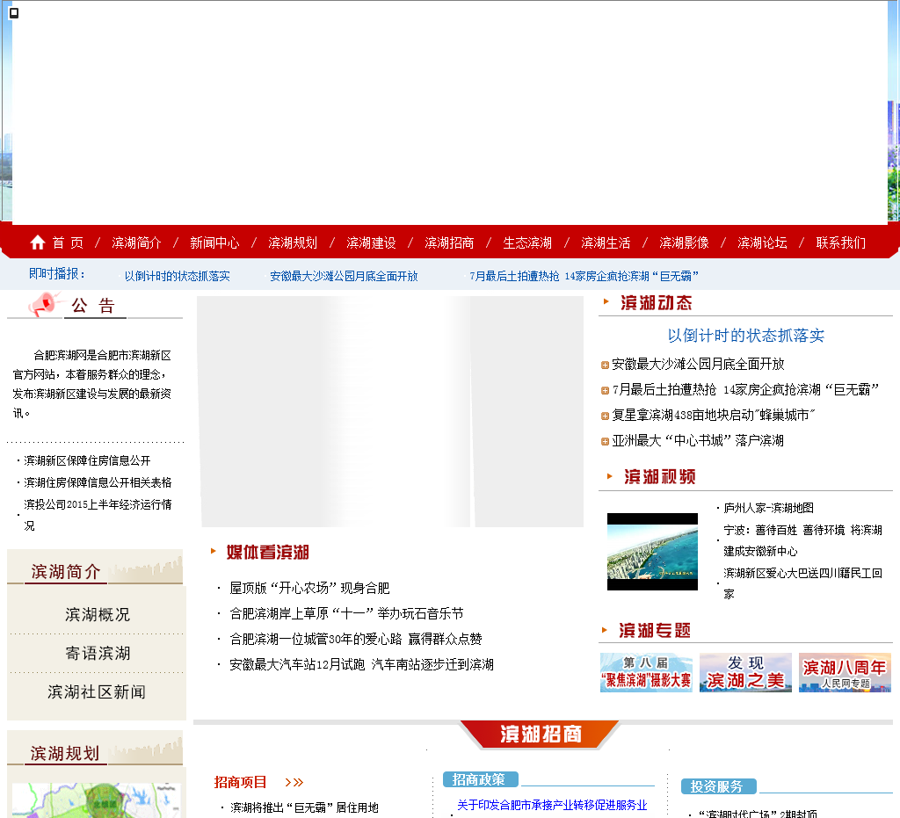Open 滨湖生活 in the navigation bar

[x=606, y=243]
